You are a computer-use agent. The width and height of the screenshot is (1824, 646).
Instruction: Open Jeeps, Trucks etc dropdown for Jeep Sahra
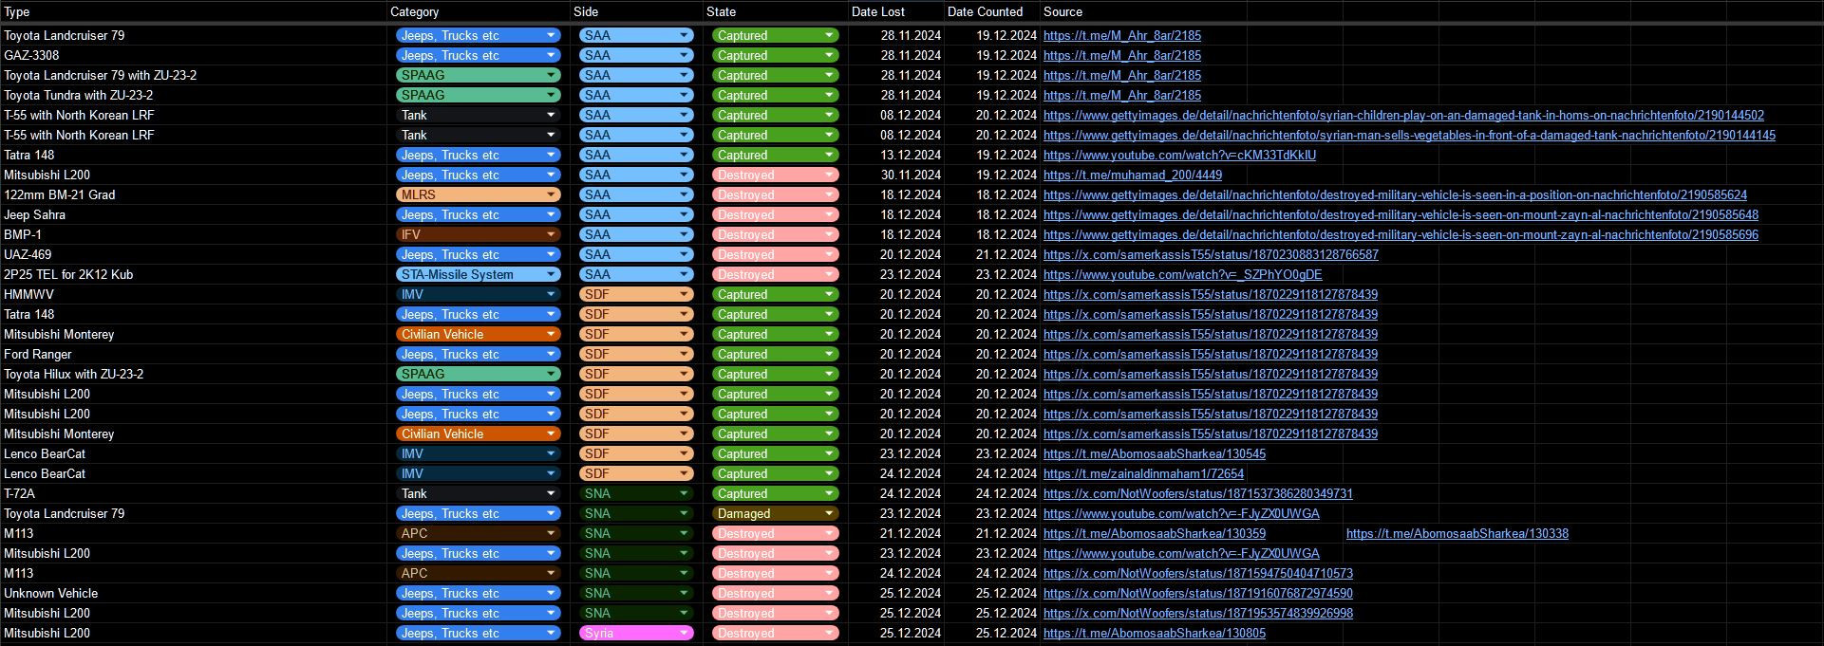click(x=478, y=214)
